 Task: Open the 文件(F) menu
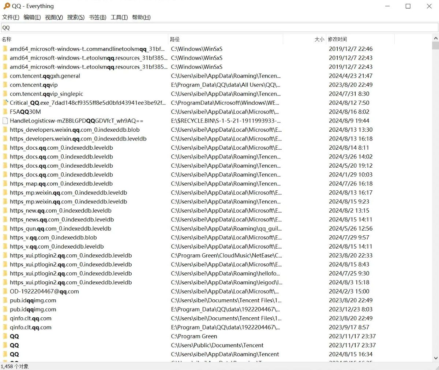(x=11, y=17)
